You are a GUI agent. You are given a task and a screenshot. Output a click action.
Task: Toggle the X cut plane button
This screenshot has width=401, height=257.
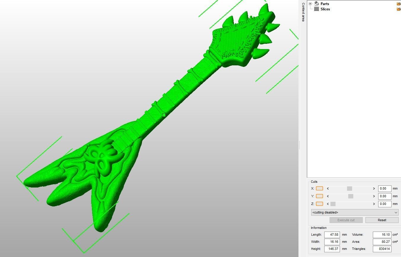point(319,188)
